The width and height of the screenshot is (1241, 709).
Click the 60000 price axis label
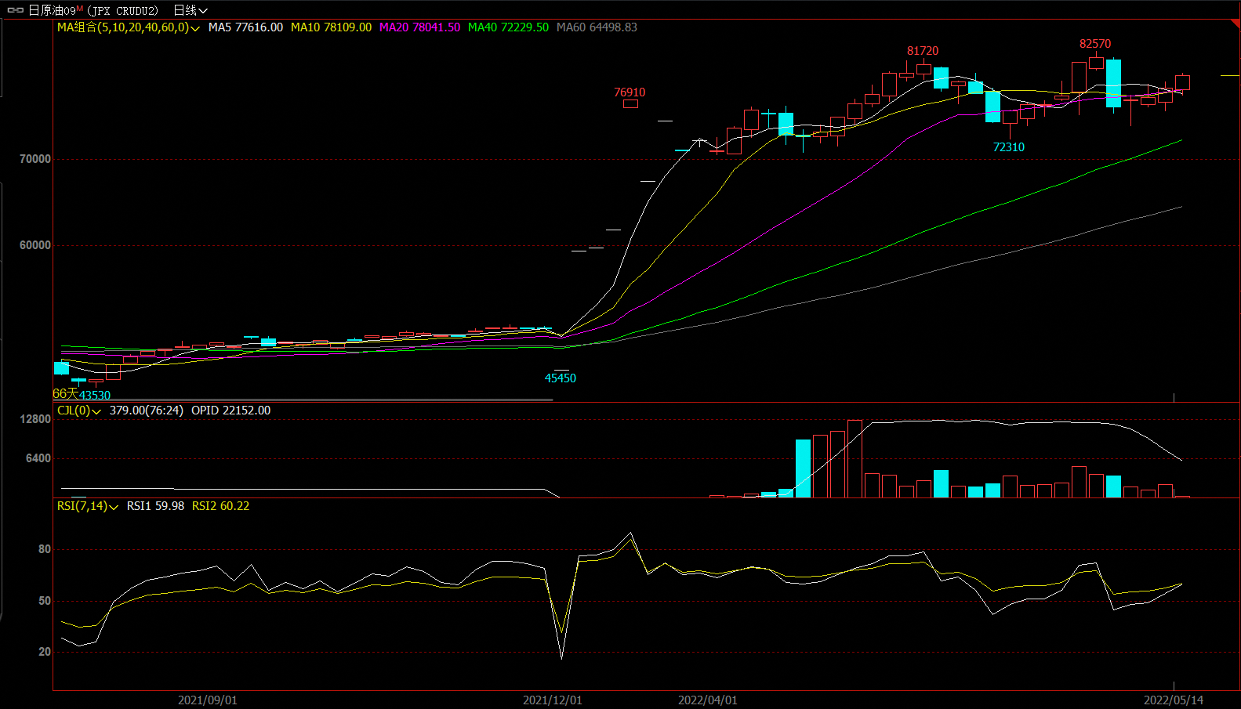coord(35,245)
